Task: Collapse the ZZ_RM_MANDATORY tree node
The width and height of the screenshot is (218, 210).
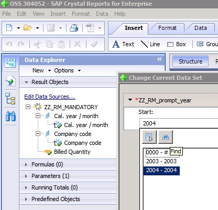Action: [x=28, y=107]
